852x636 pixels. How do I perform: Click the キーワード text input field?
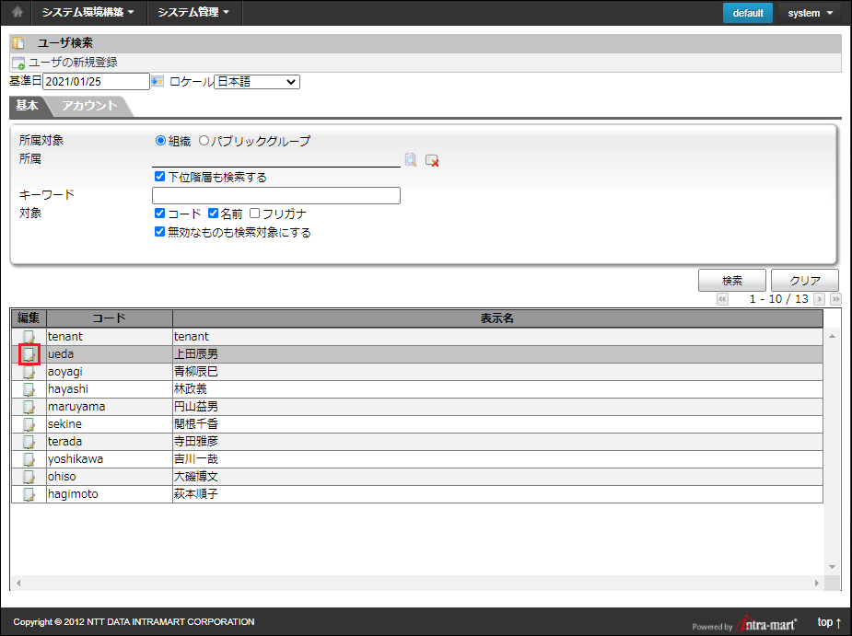coord(275,195)
